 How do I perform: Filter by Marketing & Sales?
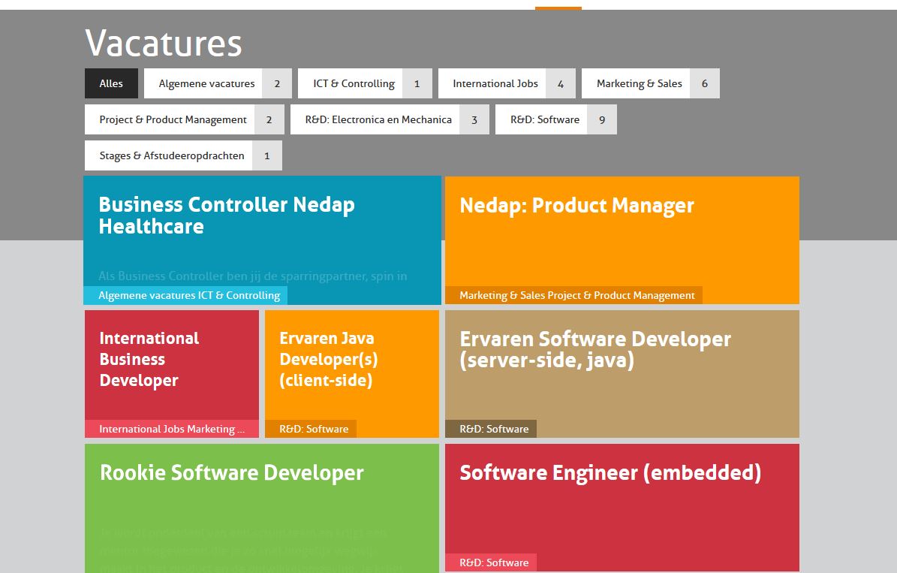pyautogui.click(x=651, y=83)
